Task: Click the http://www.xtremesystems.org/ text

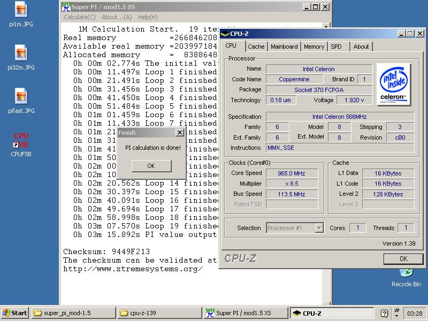Action: (x=133, y=269)
